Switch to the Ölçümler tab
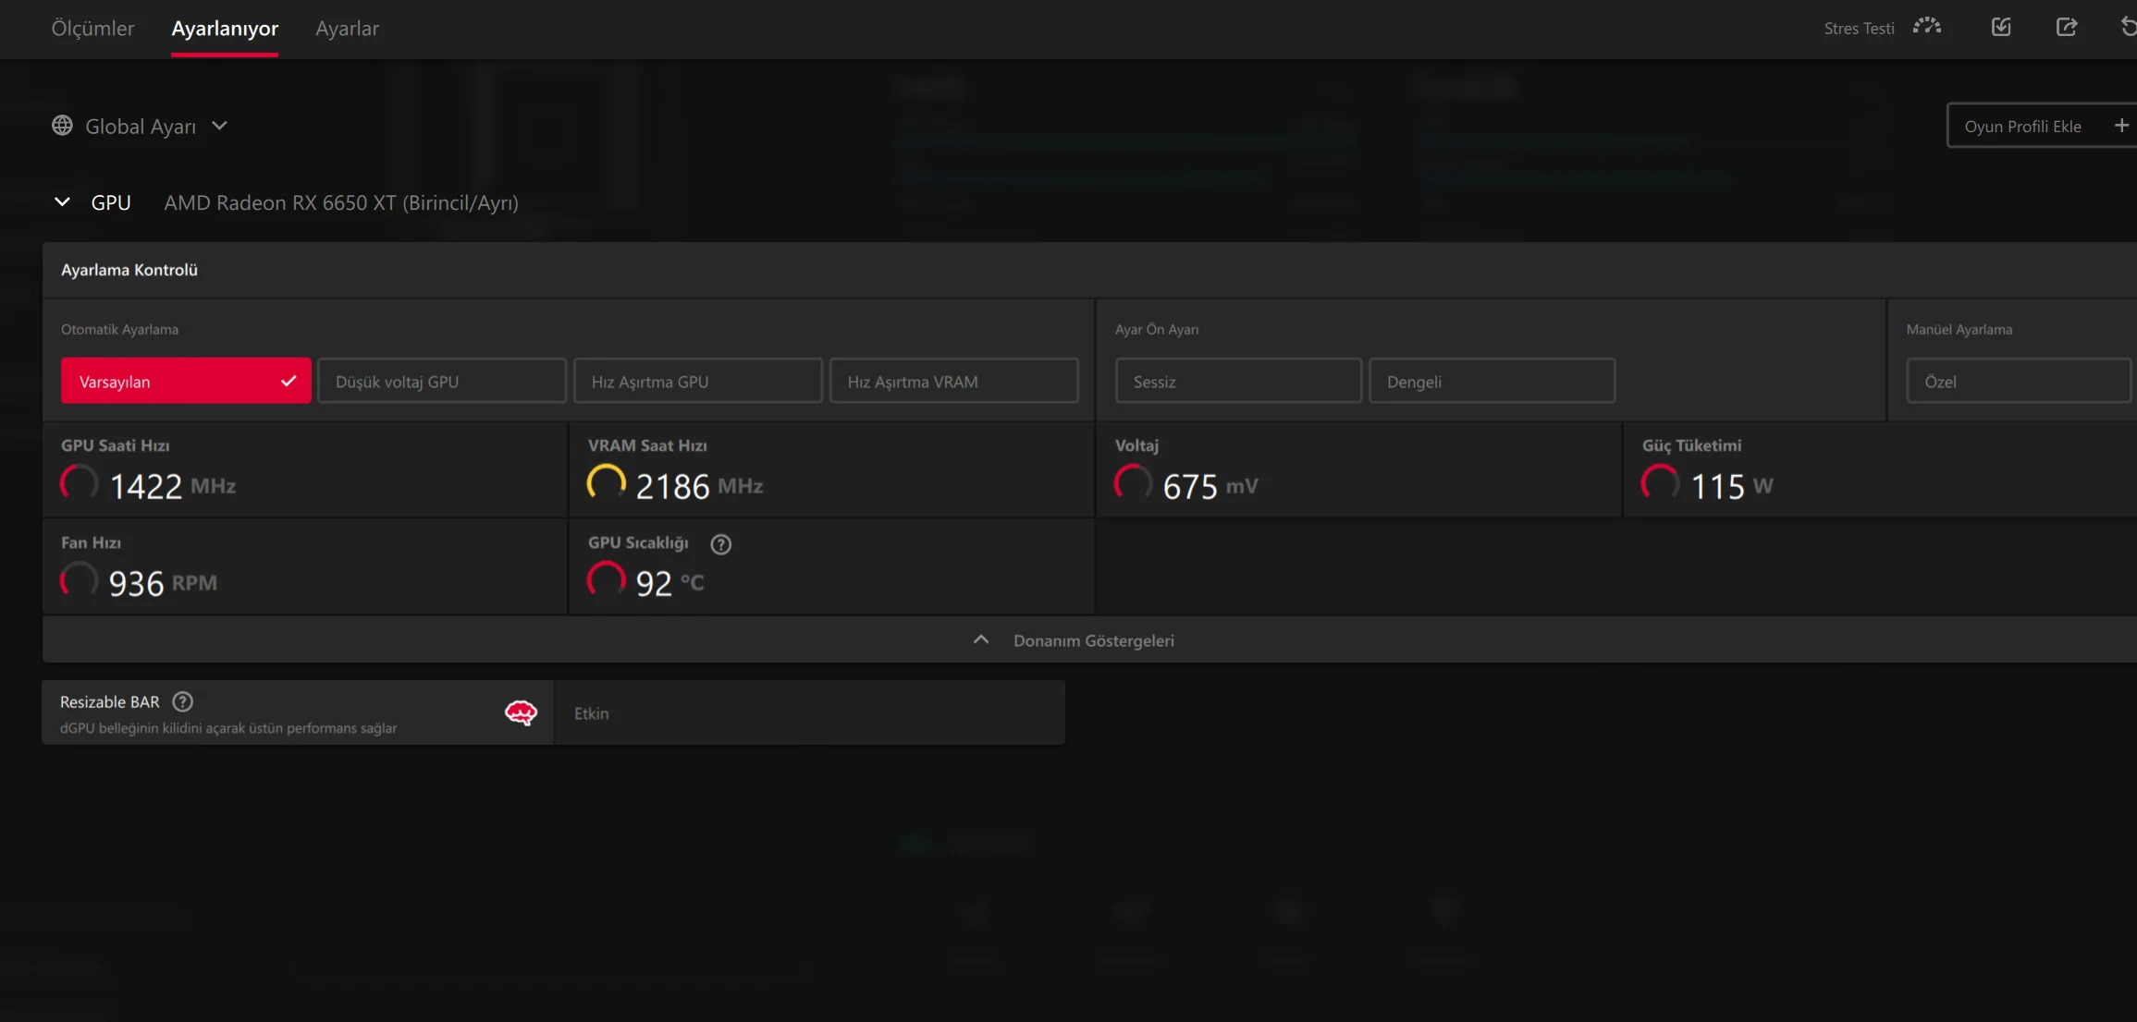The height and width of the screenshot is (1022, 2137). pos(92,29)
